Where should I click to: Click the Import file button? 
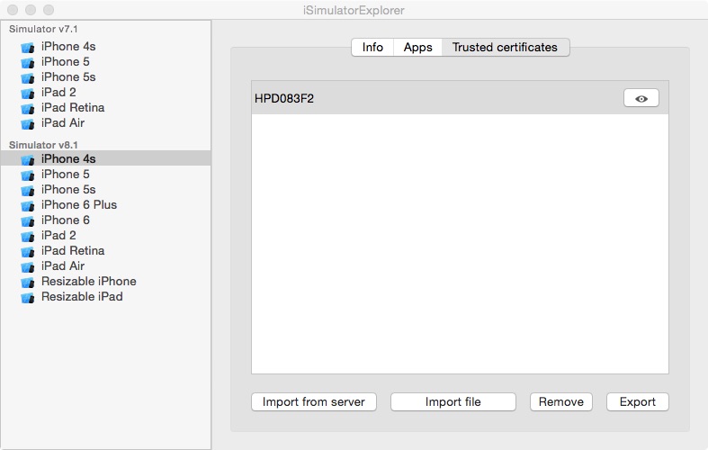coord(453,401)
